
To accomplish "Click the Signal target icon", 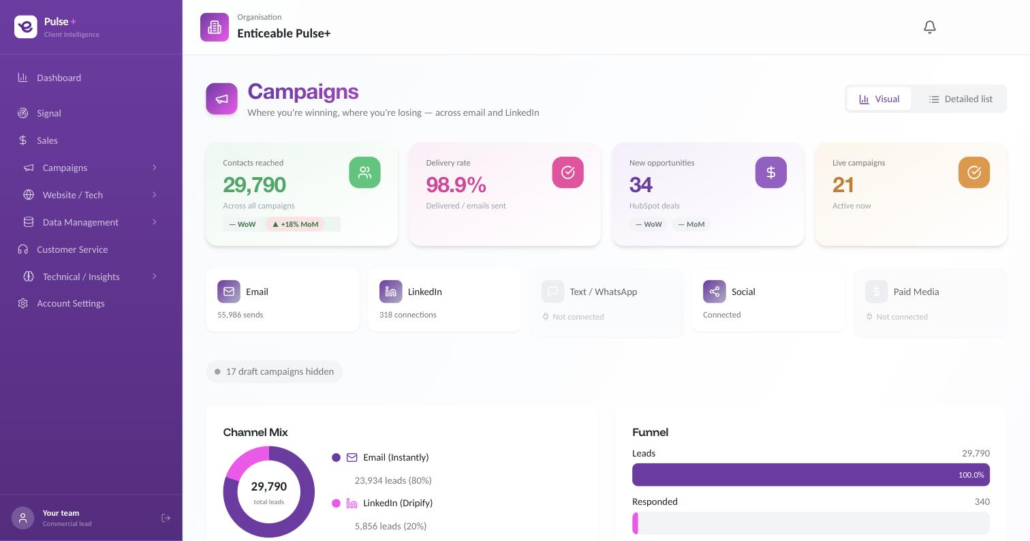I will point(22,113).
